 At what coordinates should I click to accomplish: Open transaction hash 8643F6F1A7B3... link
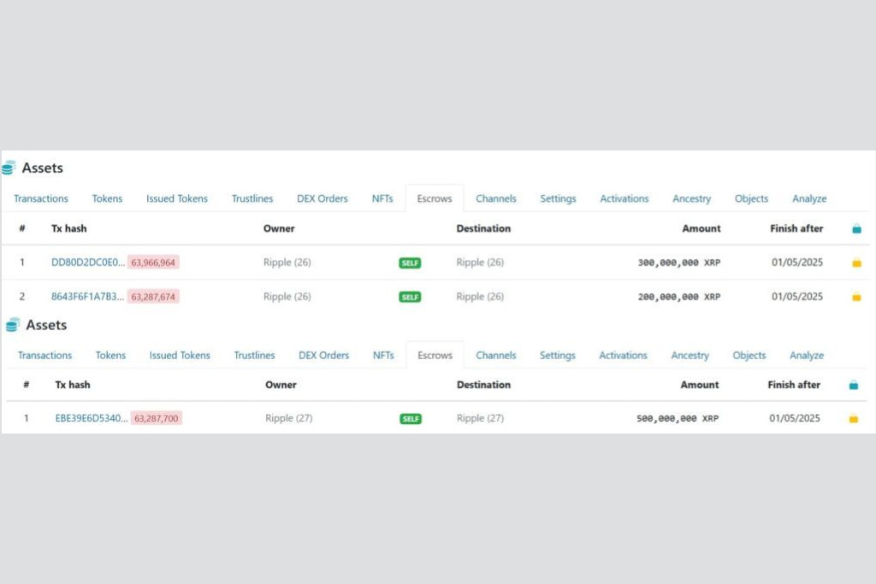tap(87, 297)
